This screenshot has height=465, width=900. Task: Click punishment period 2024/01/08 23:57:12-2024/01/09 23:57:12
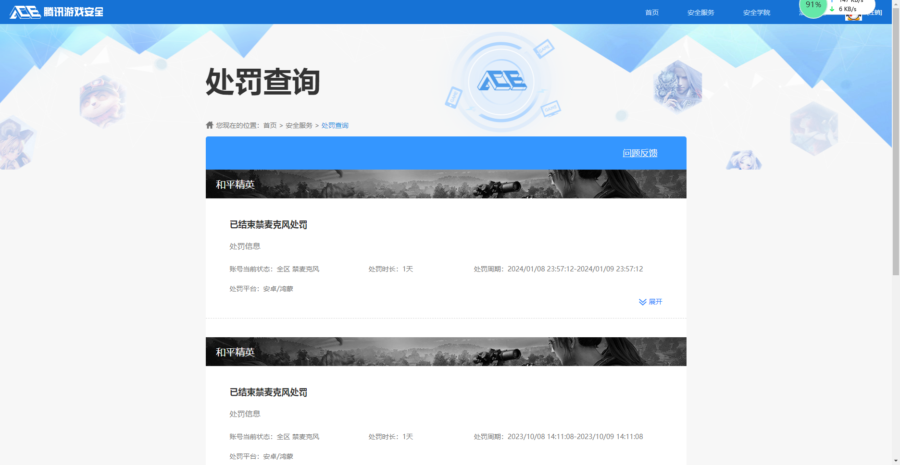pyautogui.click(x=558, y=269)
